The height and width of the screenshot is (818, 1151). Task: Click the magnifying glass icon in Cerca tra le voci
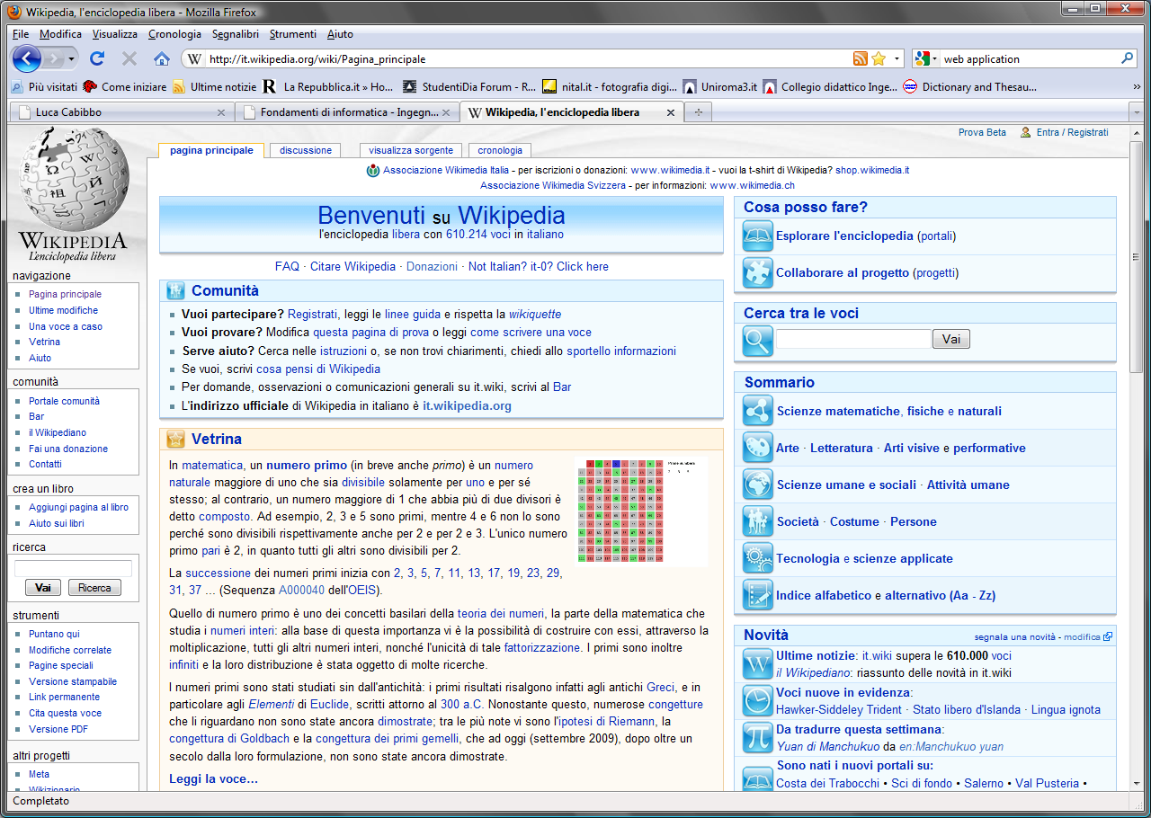pos(757,341)
